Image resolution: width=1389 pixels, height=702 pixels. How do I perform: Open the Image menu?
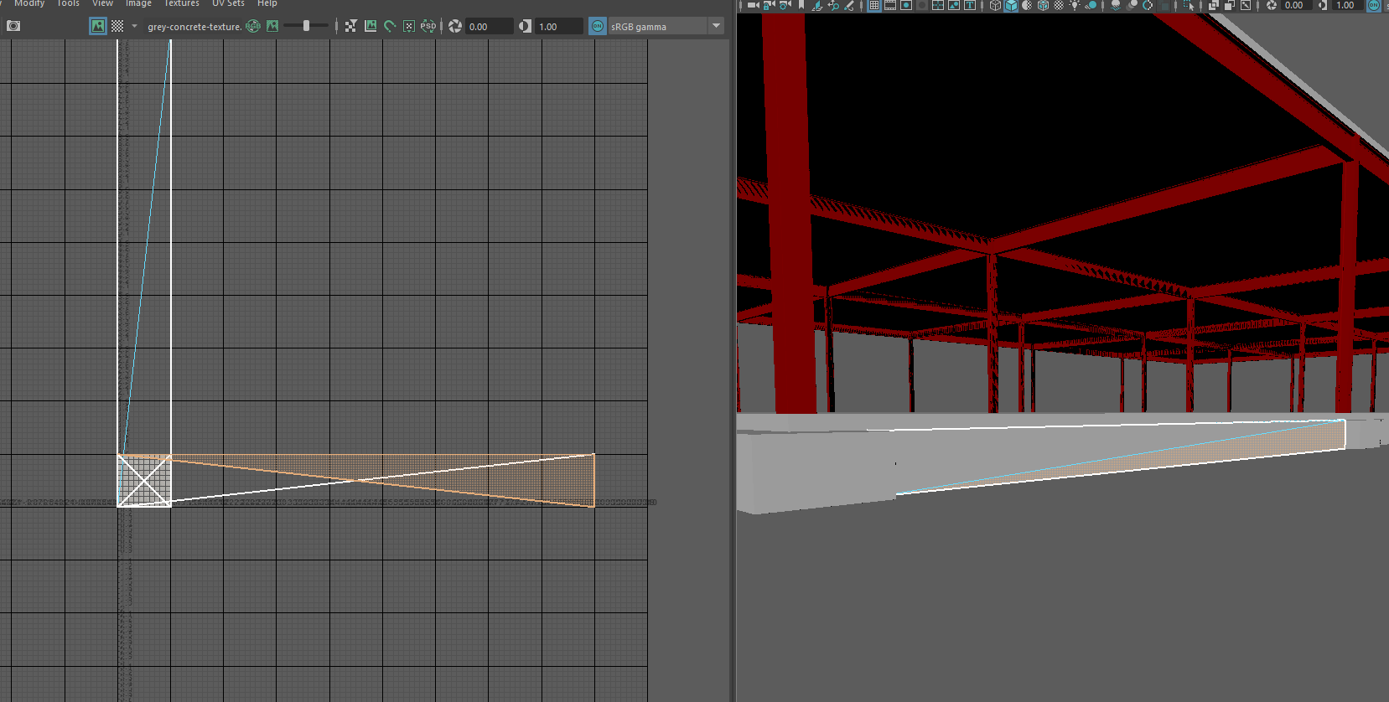tap(138, 3)
